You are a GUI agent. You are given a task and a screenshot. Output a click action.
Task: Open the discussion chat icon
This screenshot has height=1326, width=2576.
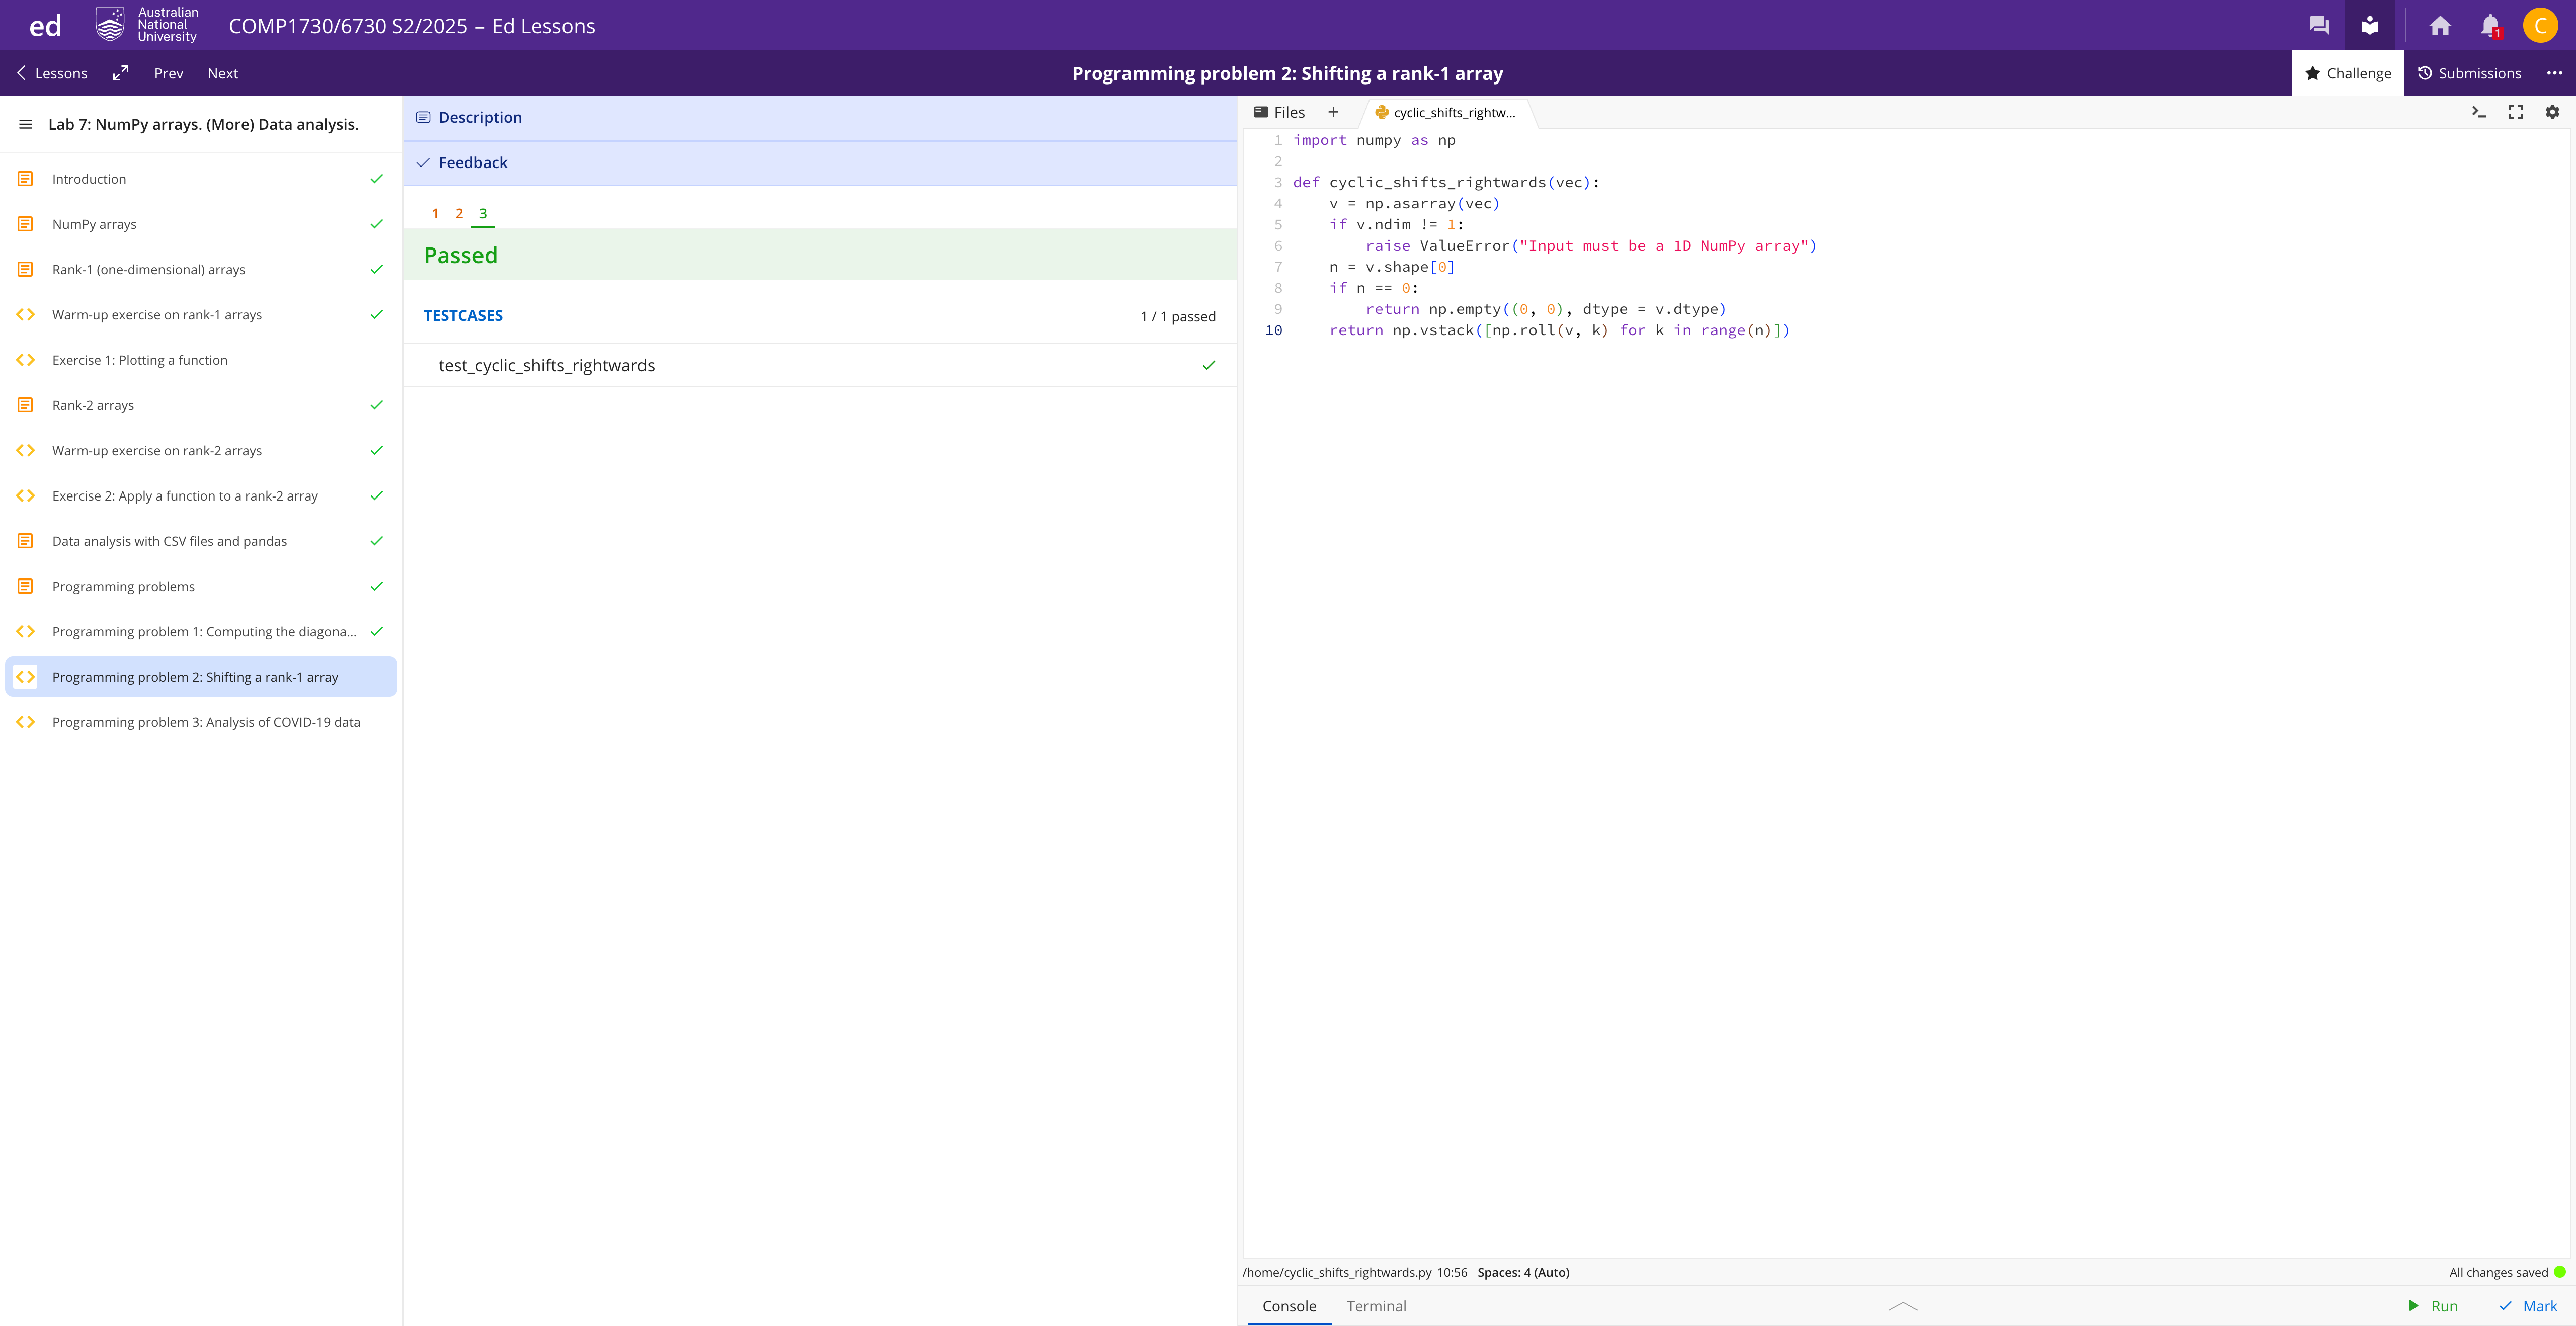[x=2319, y=26]
